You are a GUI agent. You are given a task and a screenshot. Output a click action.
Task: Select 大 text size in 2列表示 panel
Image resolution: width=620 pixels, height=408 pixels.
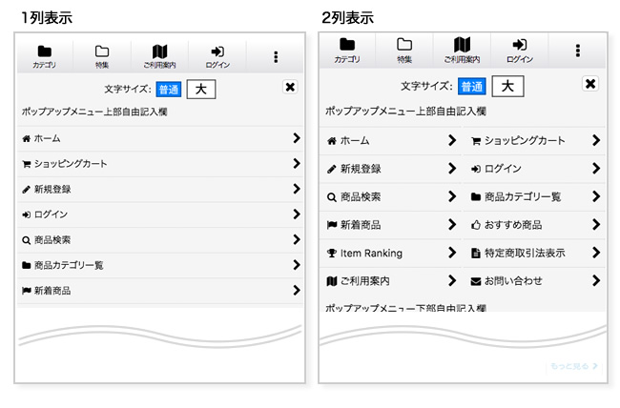pyautogui.click(x=507, y=86)
